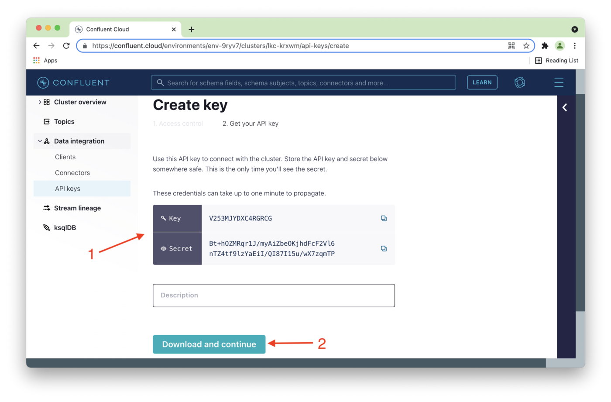Click the tab search dropdown arrow
This screenshot has width=611, height=402.
575,29
